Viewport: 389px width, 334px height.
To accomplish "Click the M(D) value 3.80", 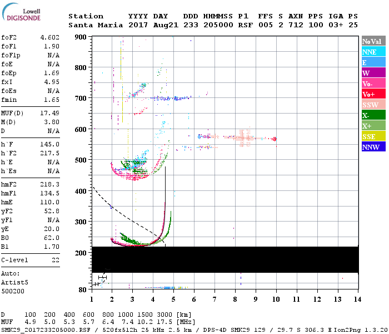I will pyautogui.click(x=52, y=122).
